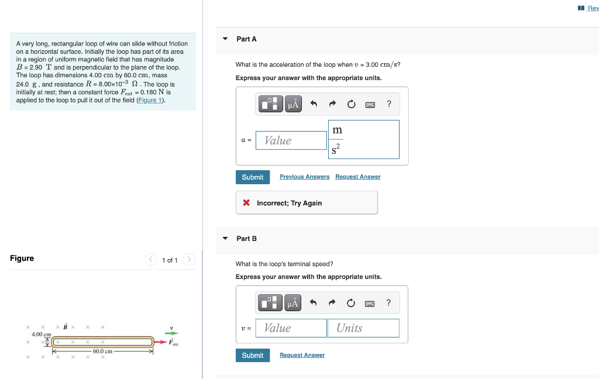The width and height of the screenshot is (599, 379).
Task: Insert units using the μÅ icon in Part A
Action: (x=292, y=104)
